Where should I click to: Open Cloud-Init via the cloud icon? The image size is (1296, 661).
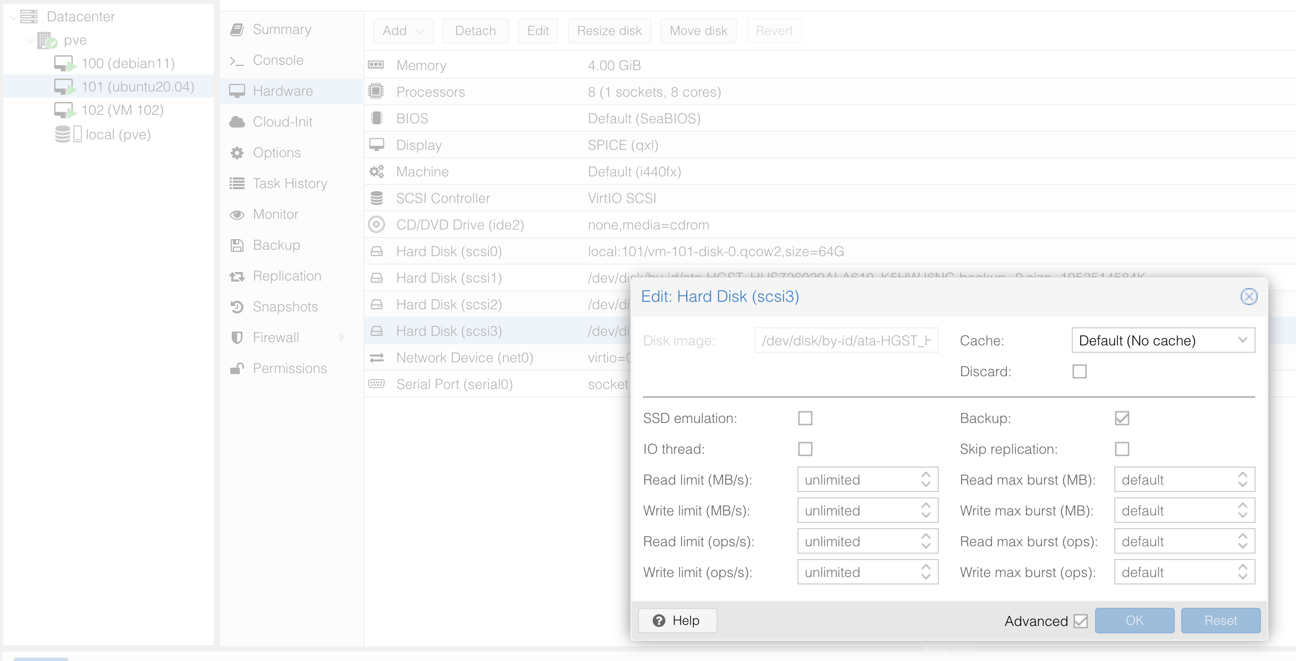[x=238, y=121]
